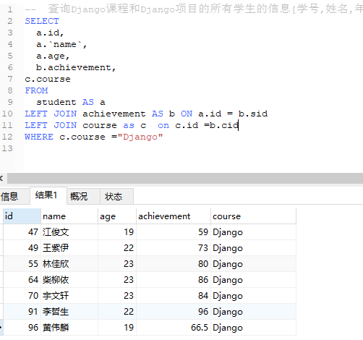The image size is (363, 340).
Task: Select the row for 江俊文
Action: pyautogui.click(x=150, y=232)
